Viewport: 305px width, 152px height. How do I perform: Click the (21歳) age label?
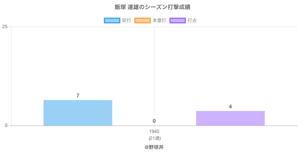point(154,138)
